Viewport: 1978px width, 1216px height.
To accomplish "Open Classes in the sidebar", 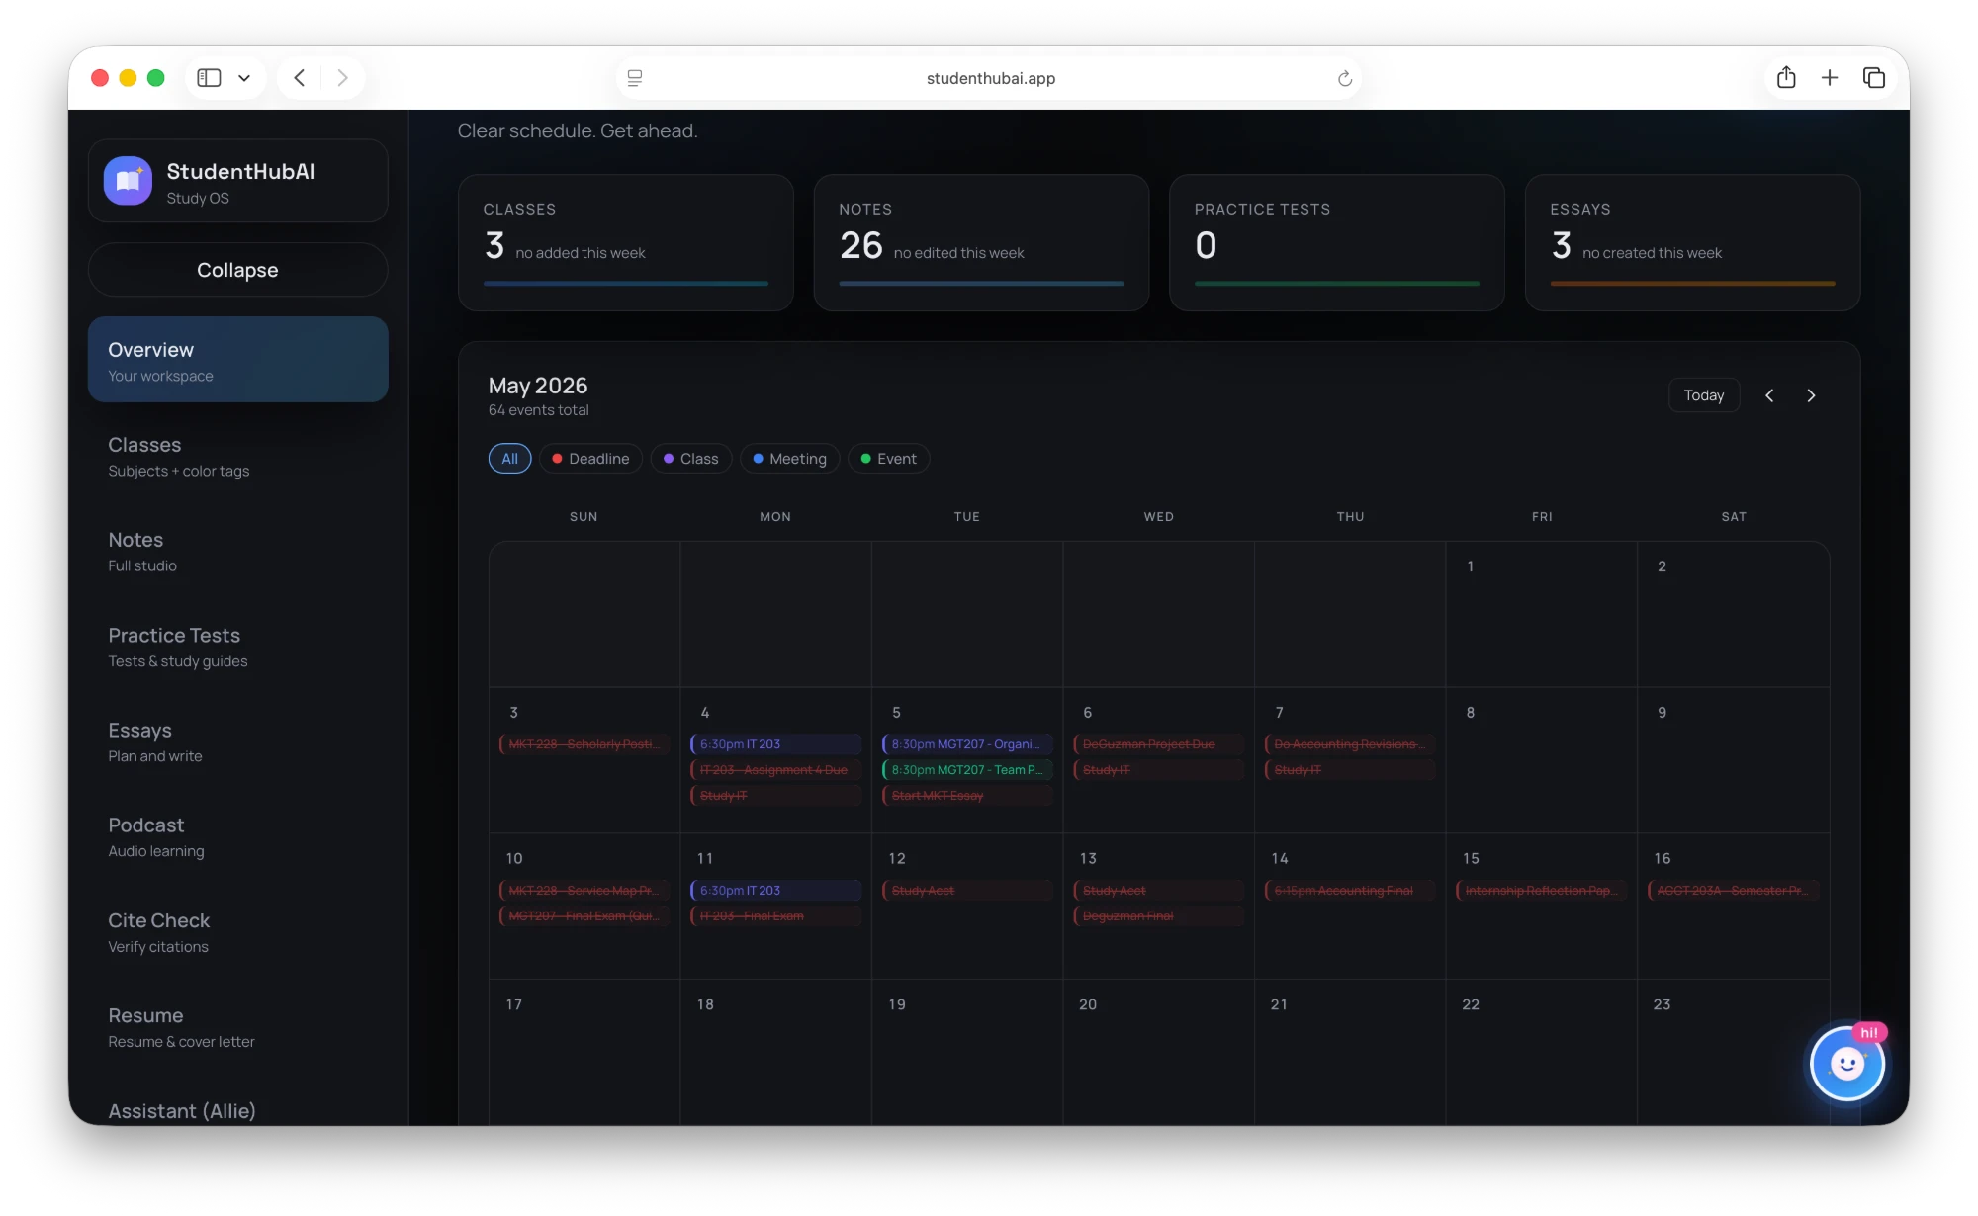I will coord(237,456).
